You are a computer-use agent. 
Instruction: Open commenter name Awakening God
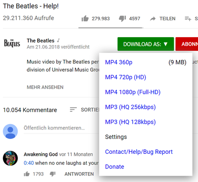[x=41, y=154]
